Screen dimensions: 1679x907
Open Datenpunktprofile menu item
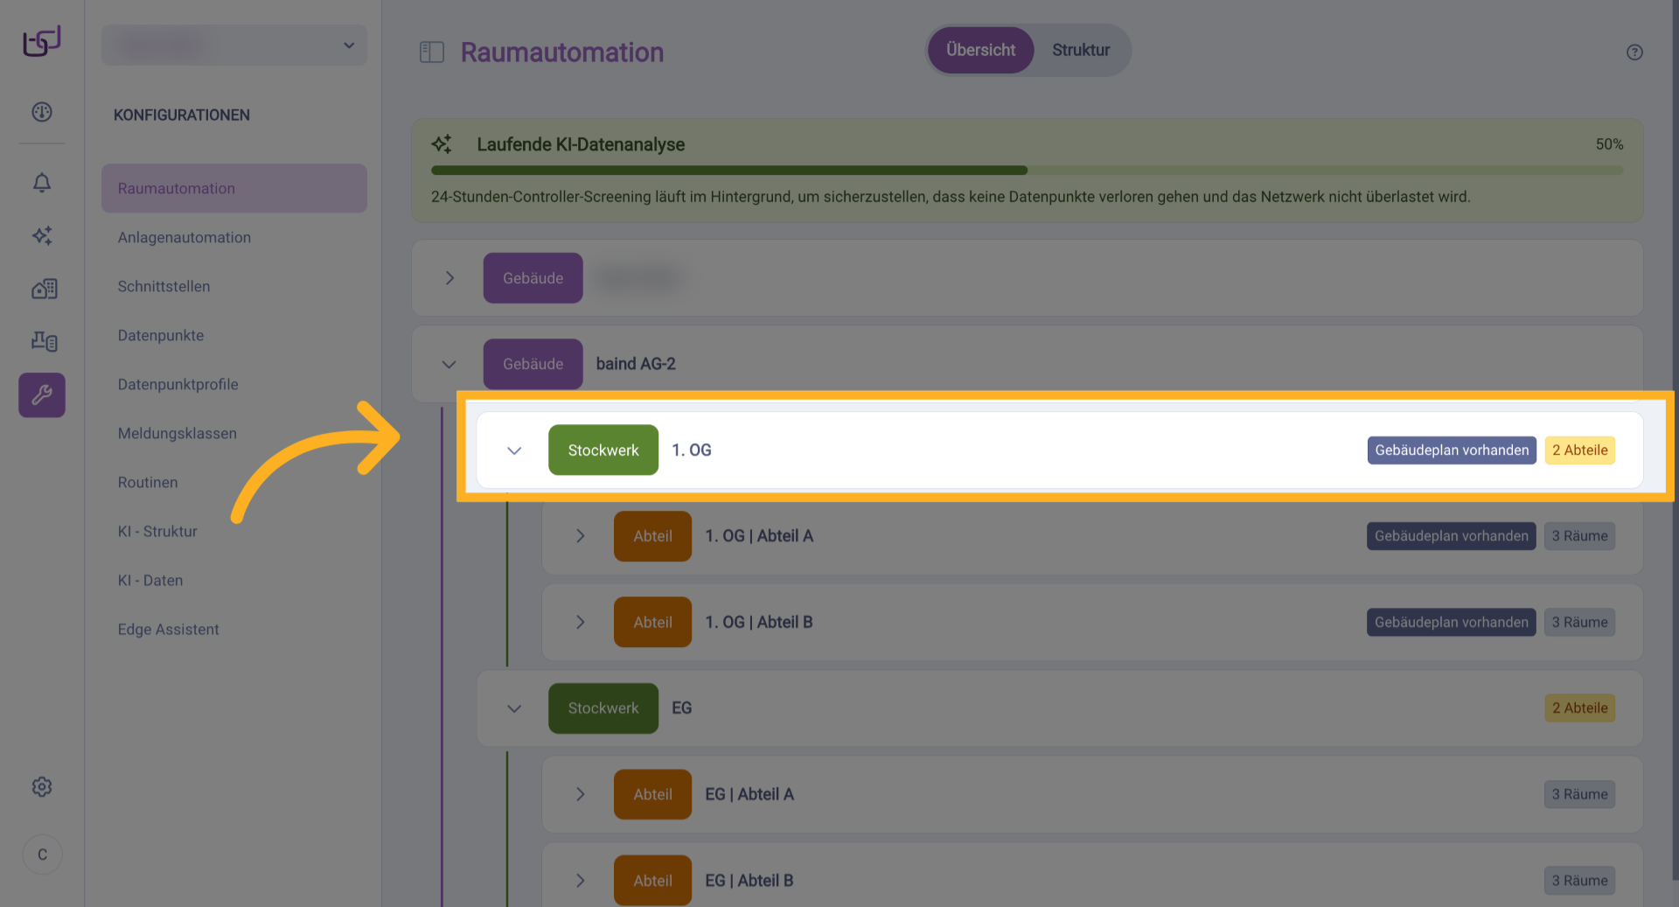pos(178,385)
